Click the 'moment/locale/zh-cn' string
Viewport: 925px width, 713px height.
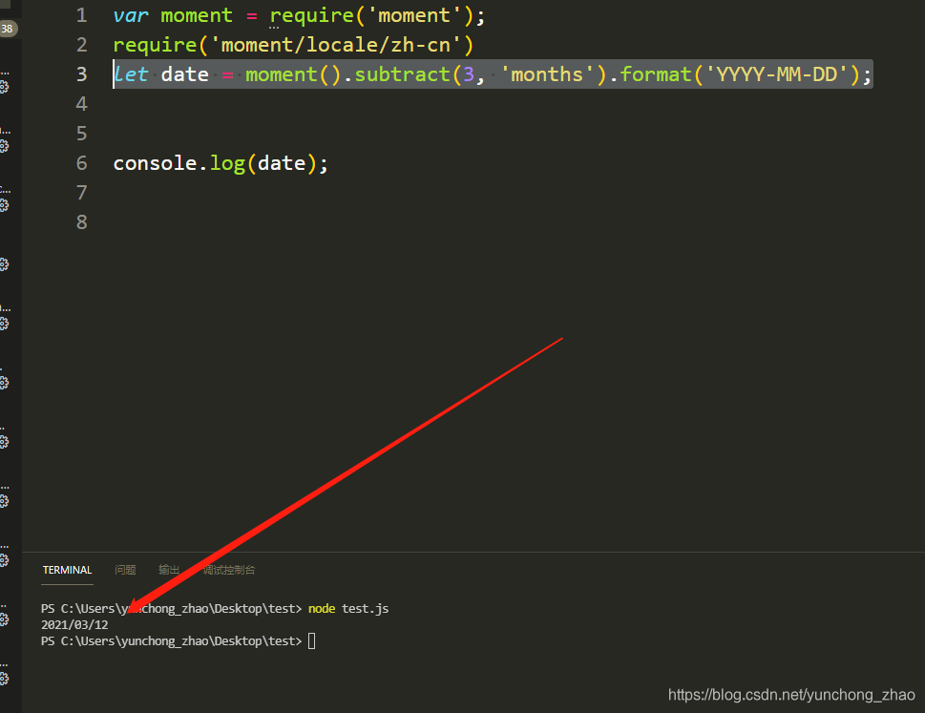(336, 45)
